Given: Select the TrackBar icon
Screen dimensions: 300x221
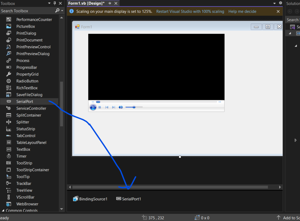Looking at the screenshot, I should tap(9, 183).
